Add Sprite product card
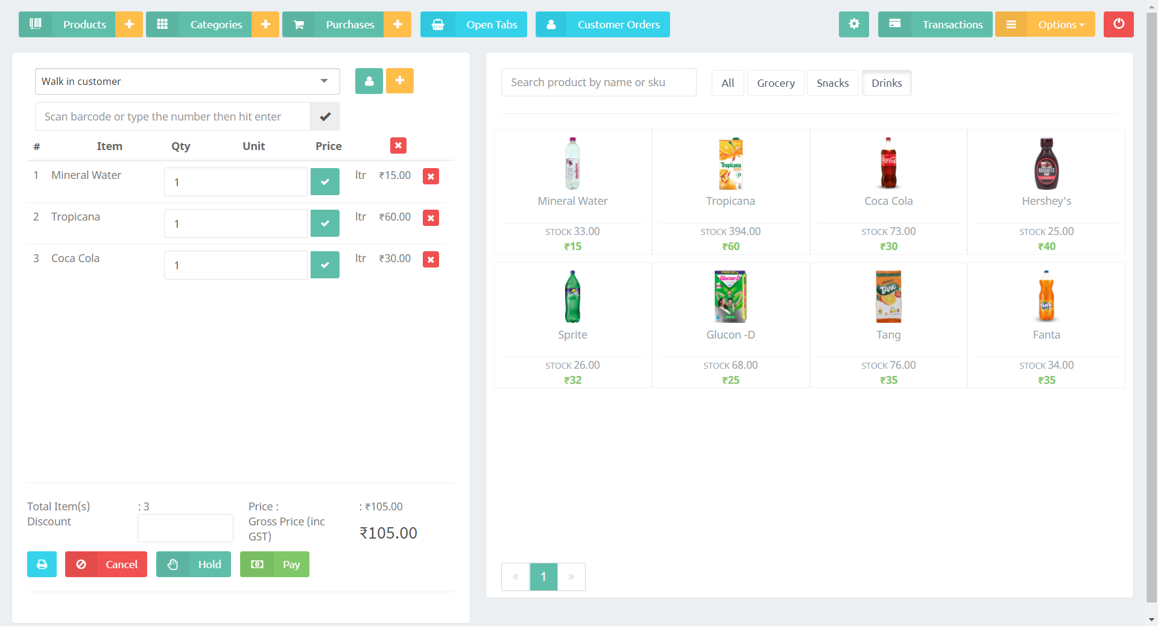The height and width of the screenshot is (626, 1158). click(x=573, y=325)
